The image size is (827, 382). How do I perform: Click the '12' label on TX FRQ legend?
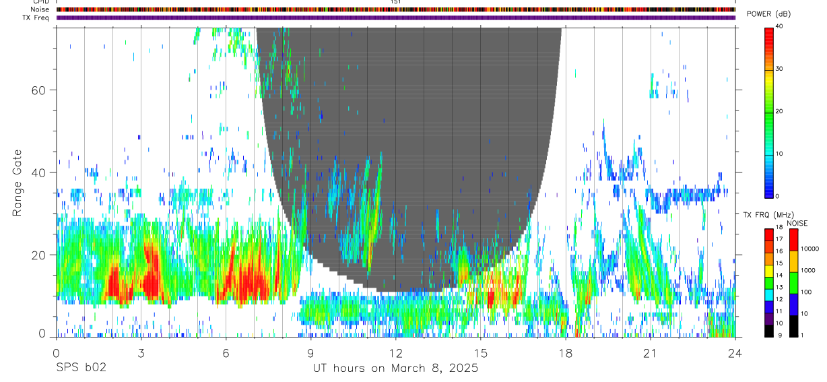(778, 299)
